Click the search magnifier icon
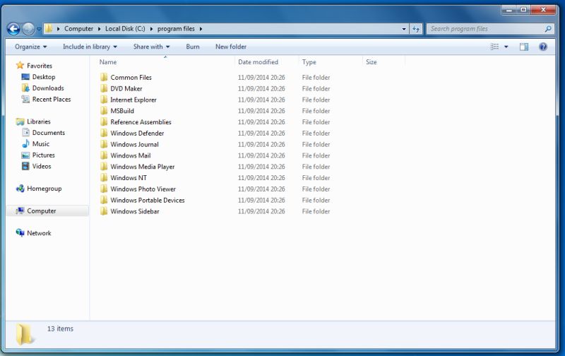565x356 pixels. tap(548, 29)
